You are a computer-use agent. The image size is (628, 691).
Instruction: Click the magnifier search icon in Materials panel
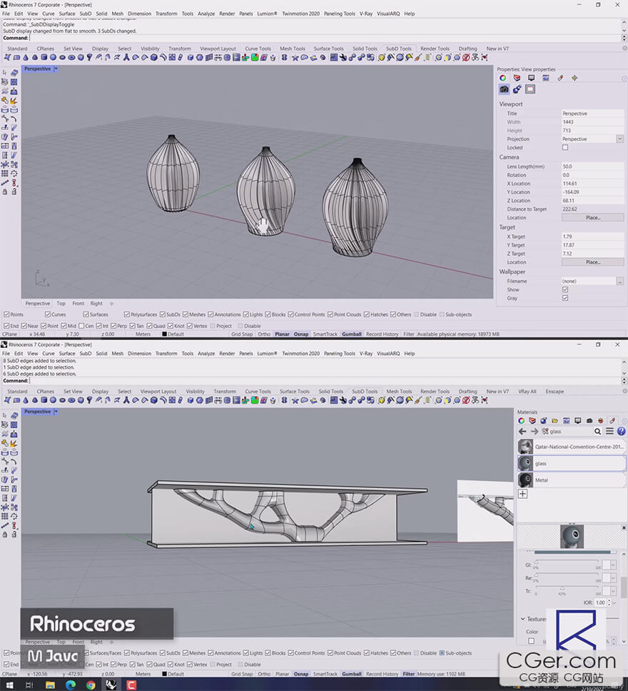(597, 432)
